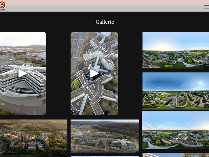Play the top-down X-shaped building video
This screenshot has width=209, height=157.
[x=94, y=73]
